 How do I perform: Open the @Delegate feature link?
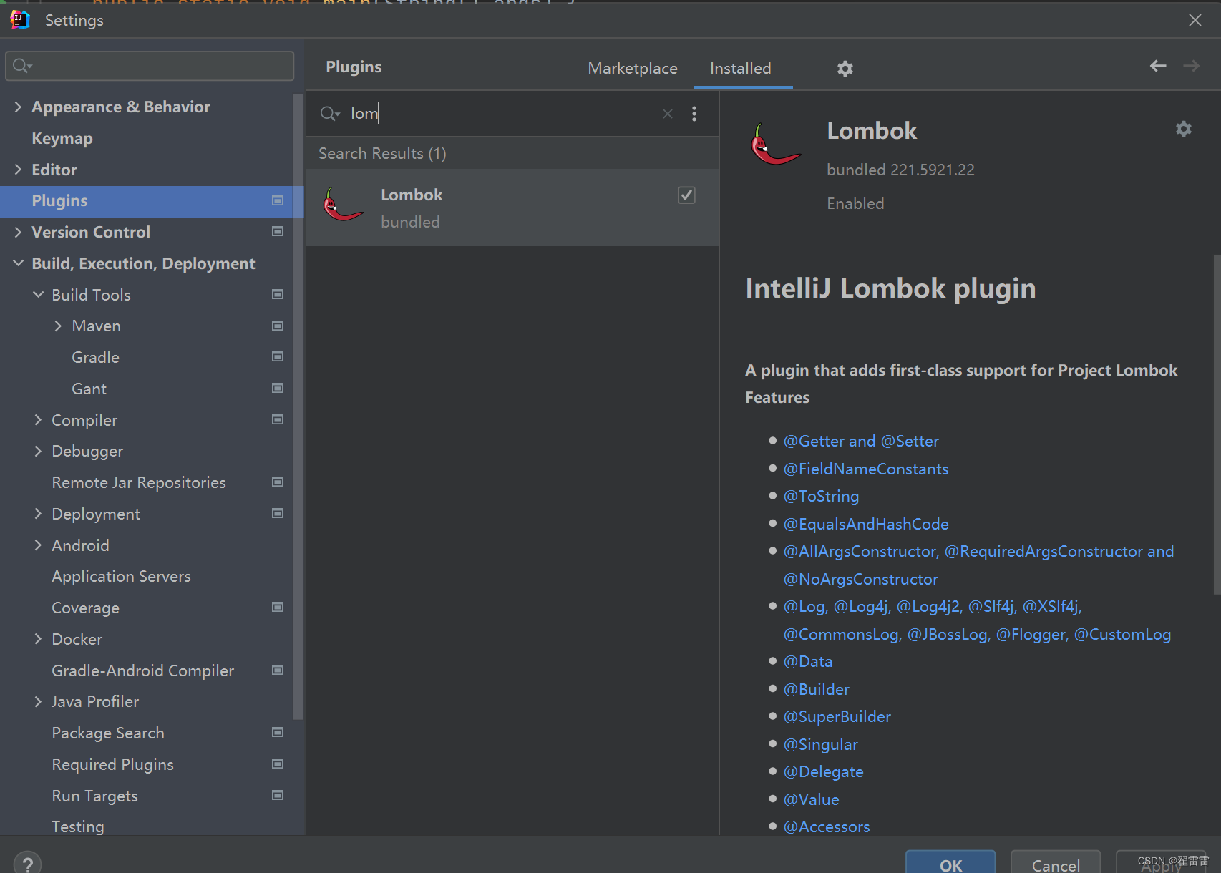[824, 771]
